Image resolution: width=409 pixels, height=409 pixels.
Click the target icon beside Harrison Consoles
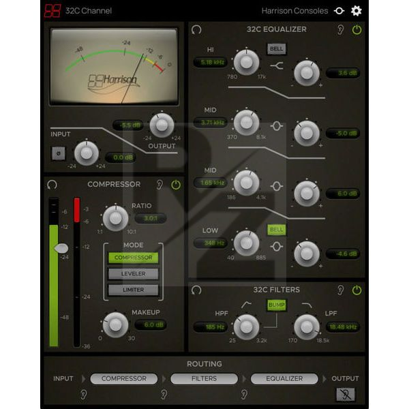pyautogui.click(x=339, y=11)
